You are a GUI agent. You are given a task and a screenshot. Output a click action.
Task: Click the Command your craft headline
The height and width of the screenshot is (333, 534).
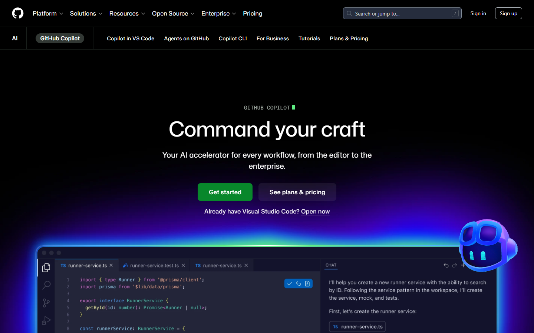(267, 129)
